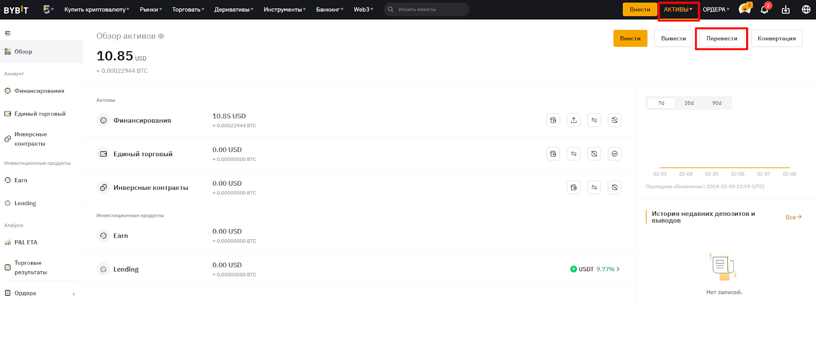Expand the Деривативы menu
The height and width of the screenshot is (344, 816).
point(234,10)
